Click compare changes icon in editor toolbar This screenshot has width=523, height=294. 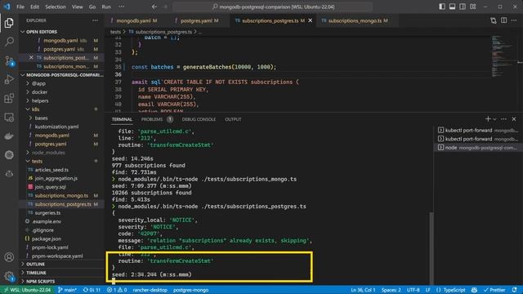(x=494, y=20)
